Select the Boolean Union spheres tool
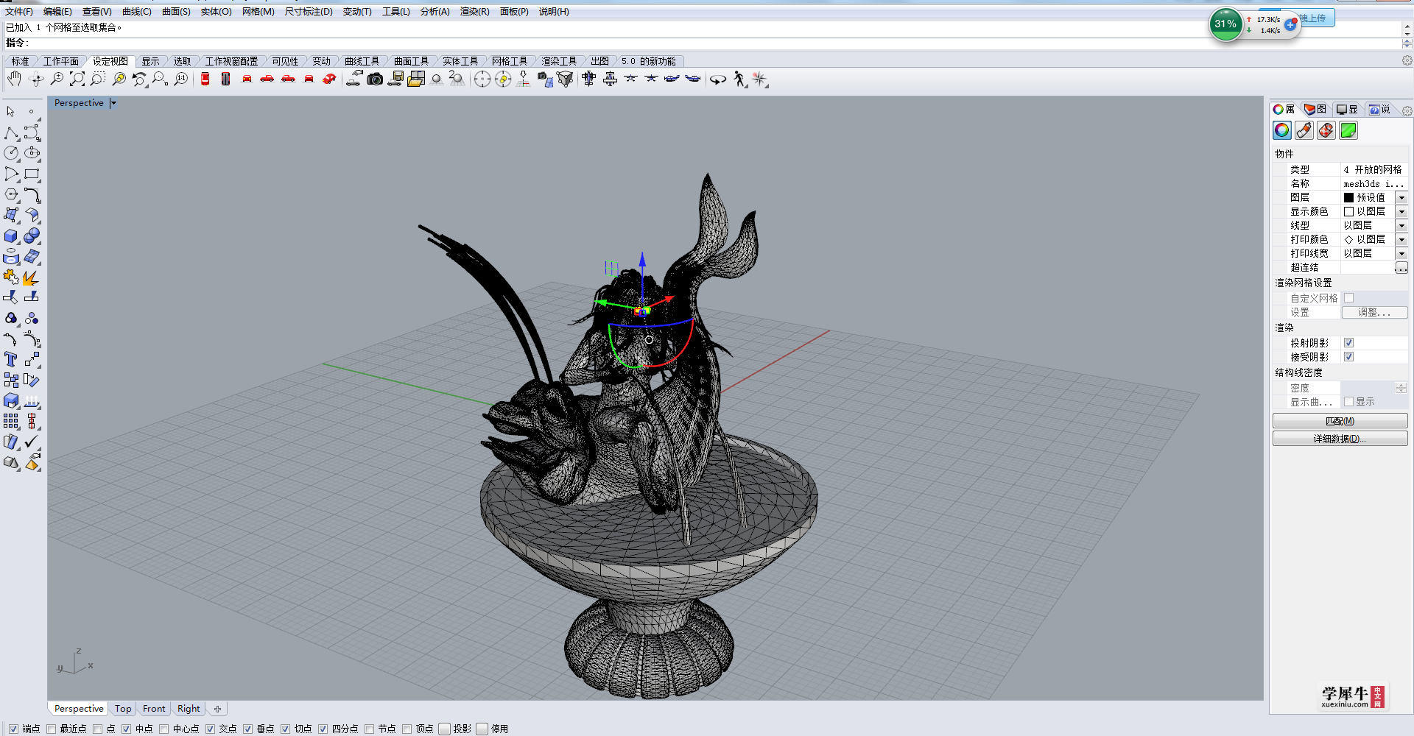This screenshot has height=736, width=1414. pos(32,236)
